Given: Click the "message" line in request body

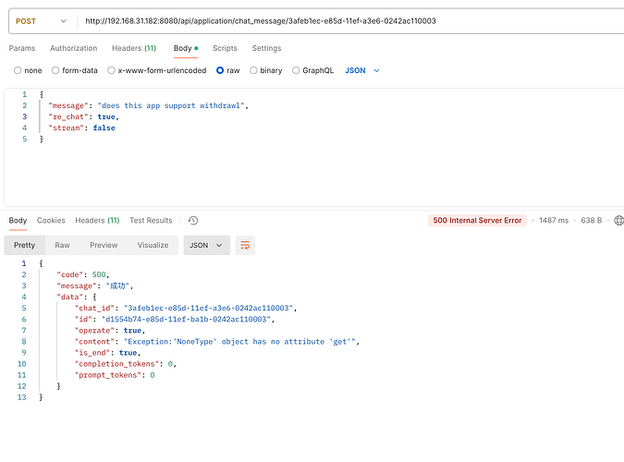Looking at the screenshot, I should click(x=149, y=105).
